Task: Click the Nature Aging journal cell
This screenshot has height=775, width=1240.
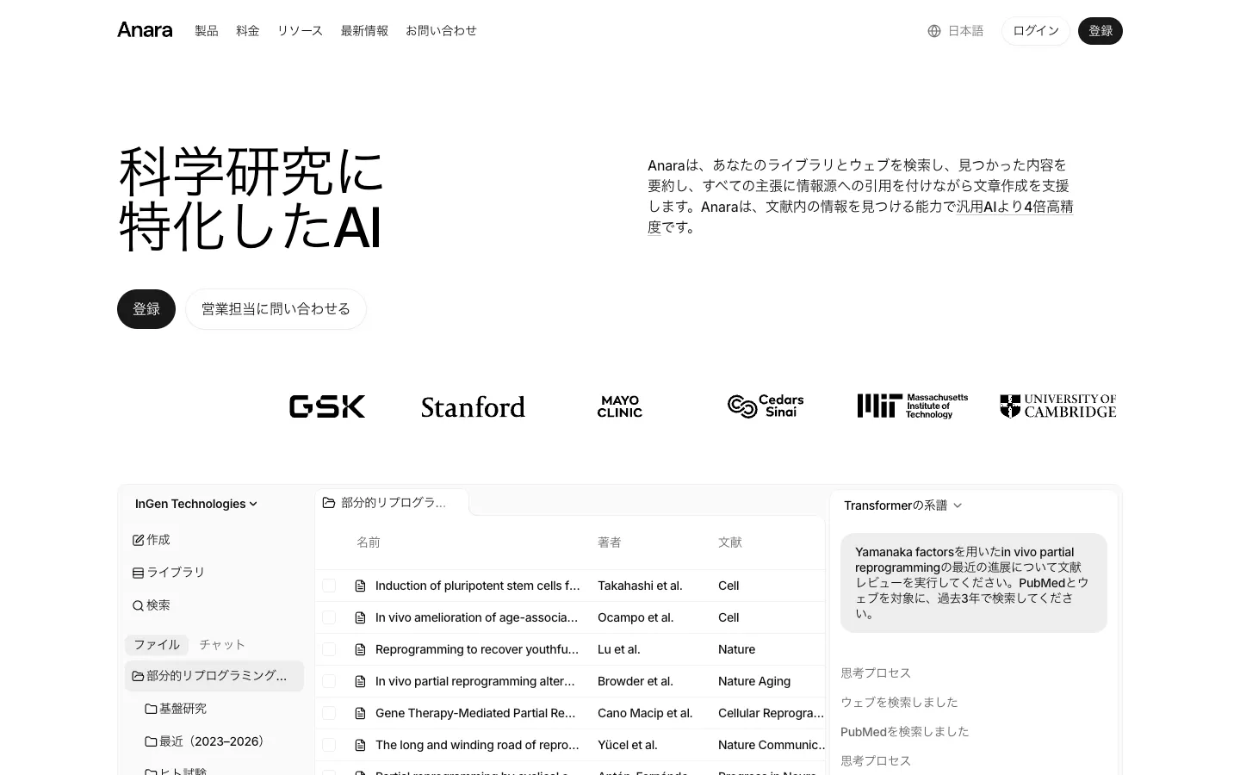Action: [754, 681]
